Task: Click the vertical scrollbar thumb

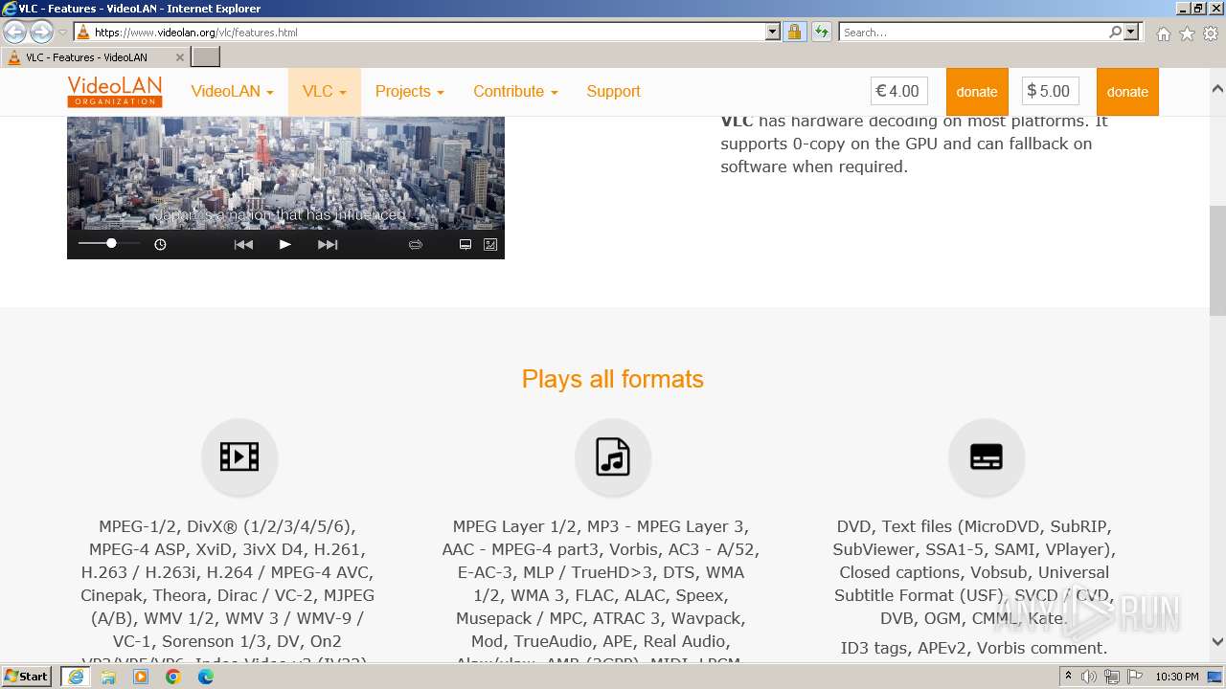Action: (x=1217, y=260)
